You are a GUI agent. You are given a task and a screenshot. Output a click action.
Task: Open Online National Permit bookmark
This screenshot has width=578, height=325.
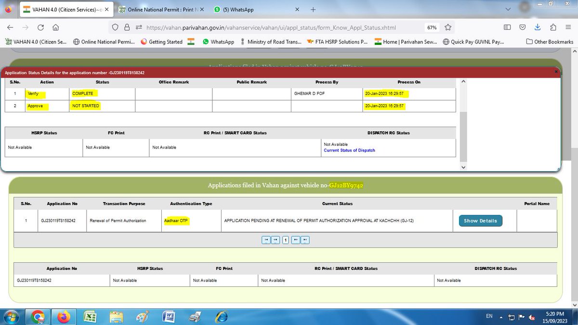(x=105, y=42)
